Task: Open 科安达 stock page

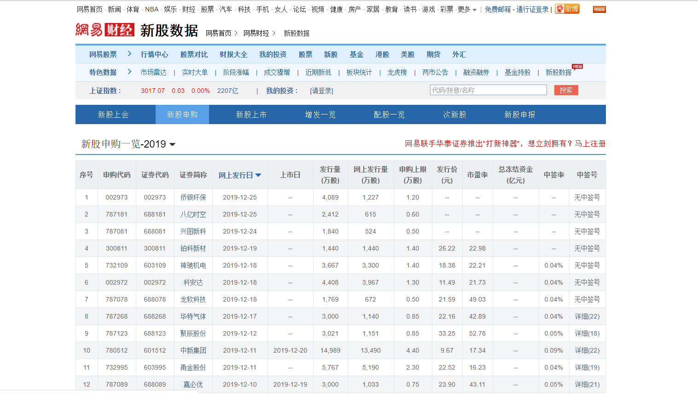Action: click(x=193, y=282)
